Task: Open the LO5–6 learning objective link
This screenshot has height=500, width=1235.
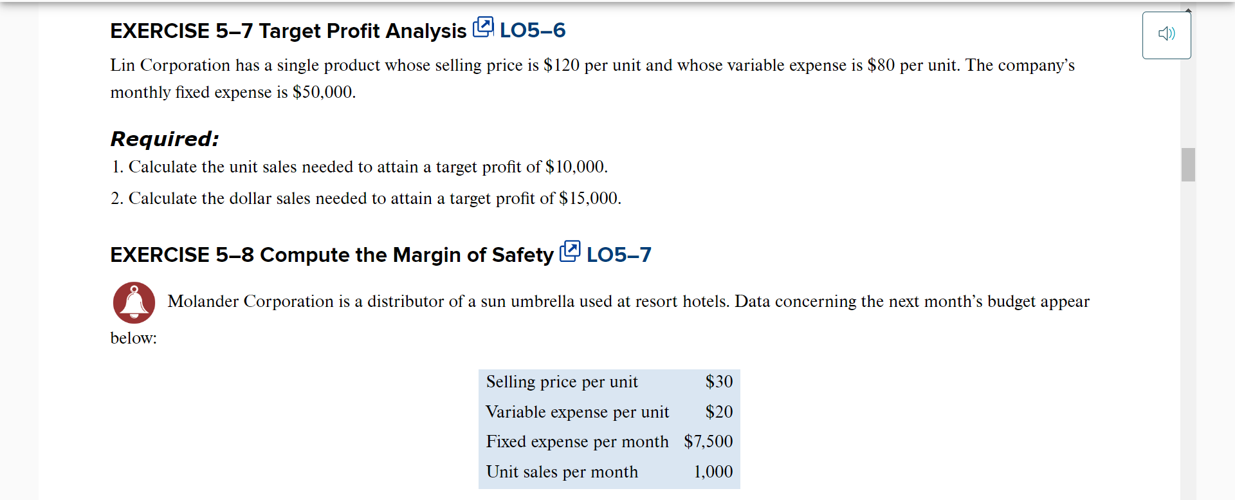Action: [x=533, y=30]
